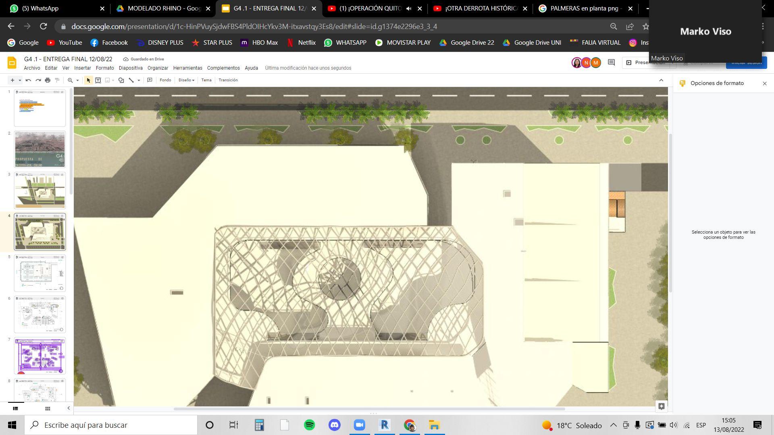Select the text box tool

click(x=98, y=80)
